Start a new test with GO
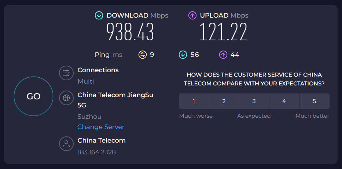 [x=34, y=96]
